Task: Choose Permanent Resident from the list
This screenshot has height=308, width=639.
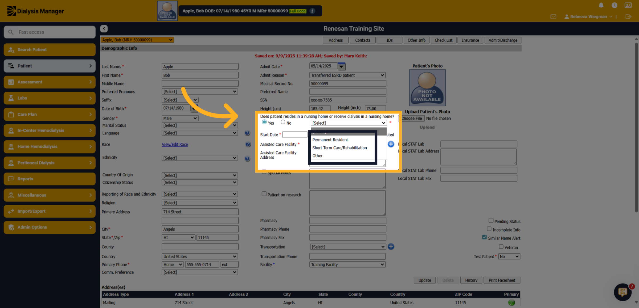Action: tap(330, 140)
